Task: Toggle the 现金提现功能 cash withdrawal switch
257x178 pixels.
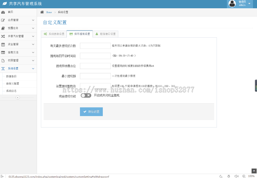Action: 86,96
